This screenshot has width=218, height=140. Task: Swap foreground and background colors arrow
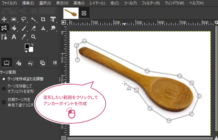pyautogui.click(x=32, y=45)
